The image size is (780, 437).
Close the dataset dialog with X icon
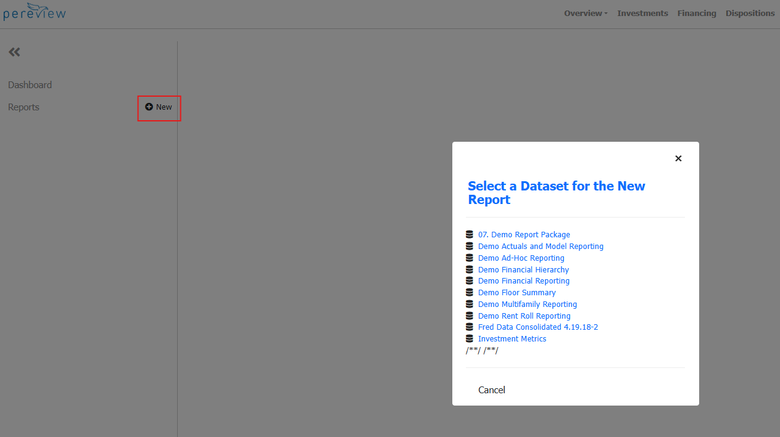pos(678,158)
